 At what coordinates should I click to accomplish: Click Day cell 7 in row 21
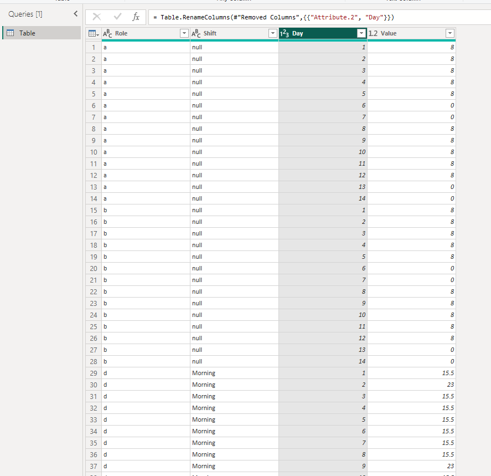tap(323, 280)
